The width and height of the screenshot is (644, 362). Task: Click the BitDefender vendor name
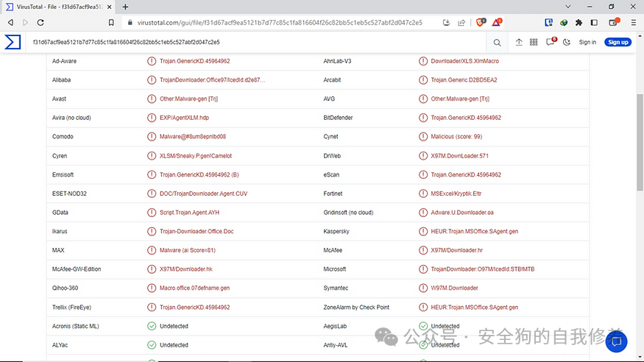[338, 118]
